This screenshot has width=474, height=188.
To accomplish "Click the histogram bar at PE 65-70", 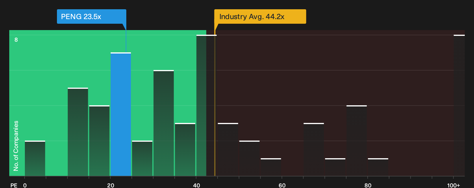I will point(314,150).
